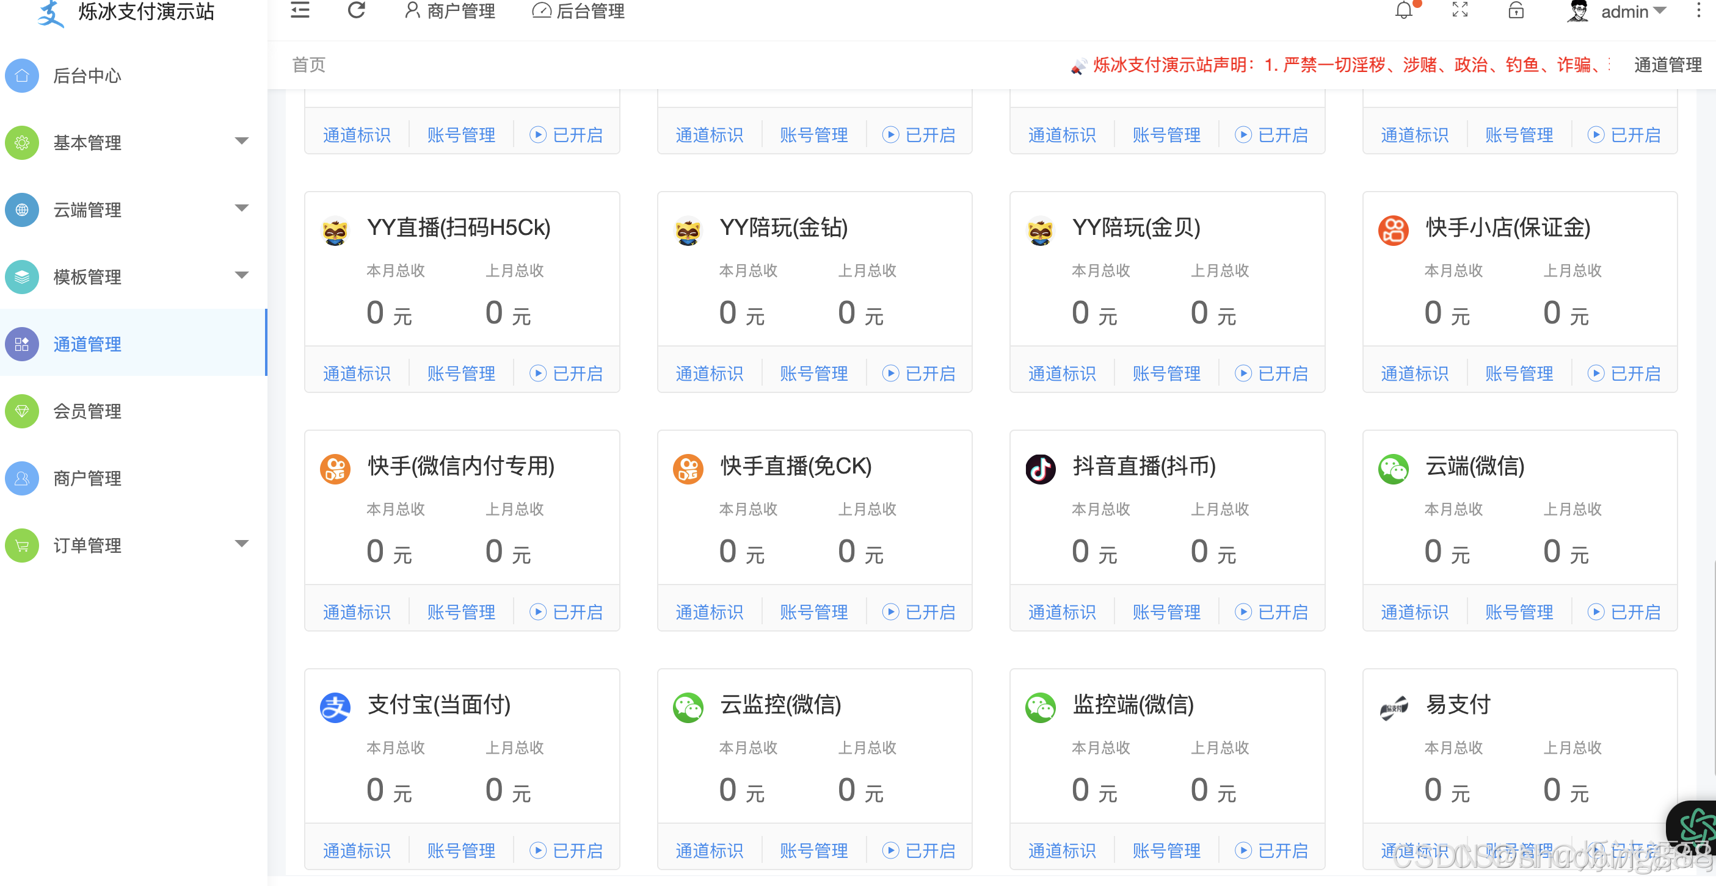Viewport: 1716px width, 886px height.
Task: Click the fullscreen expand icon
Action: [1460, 10]
